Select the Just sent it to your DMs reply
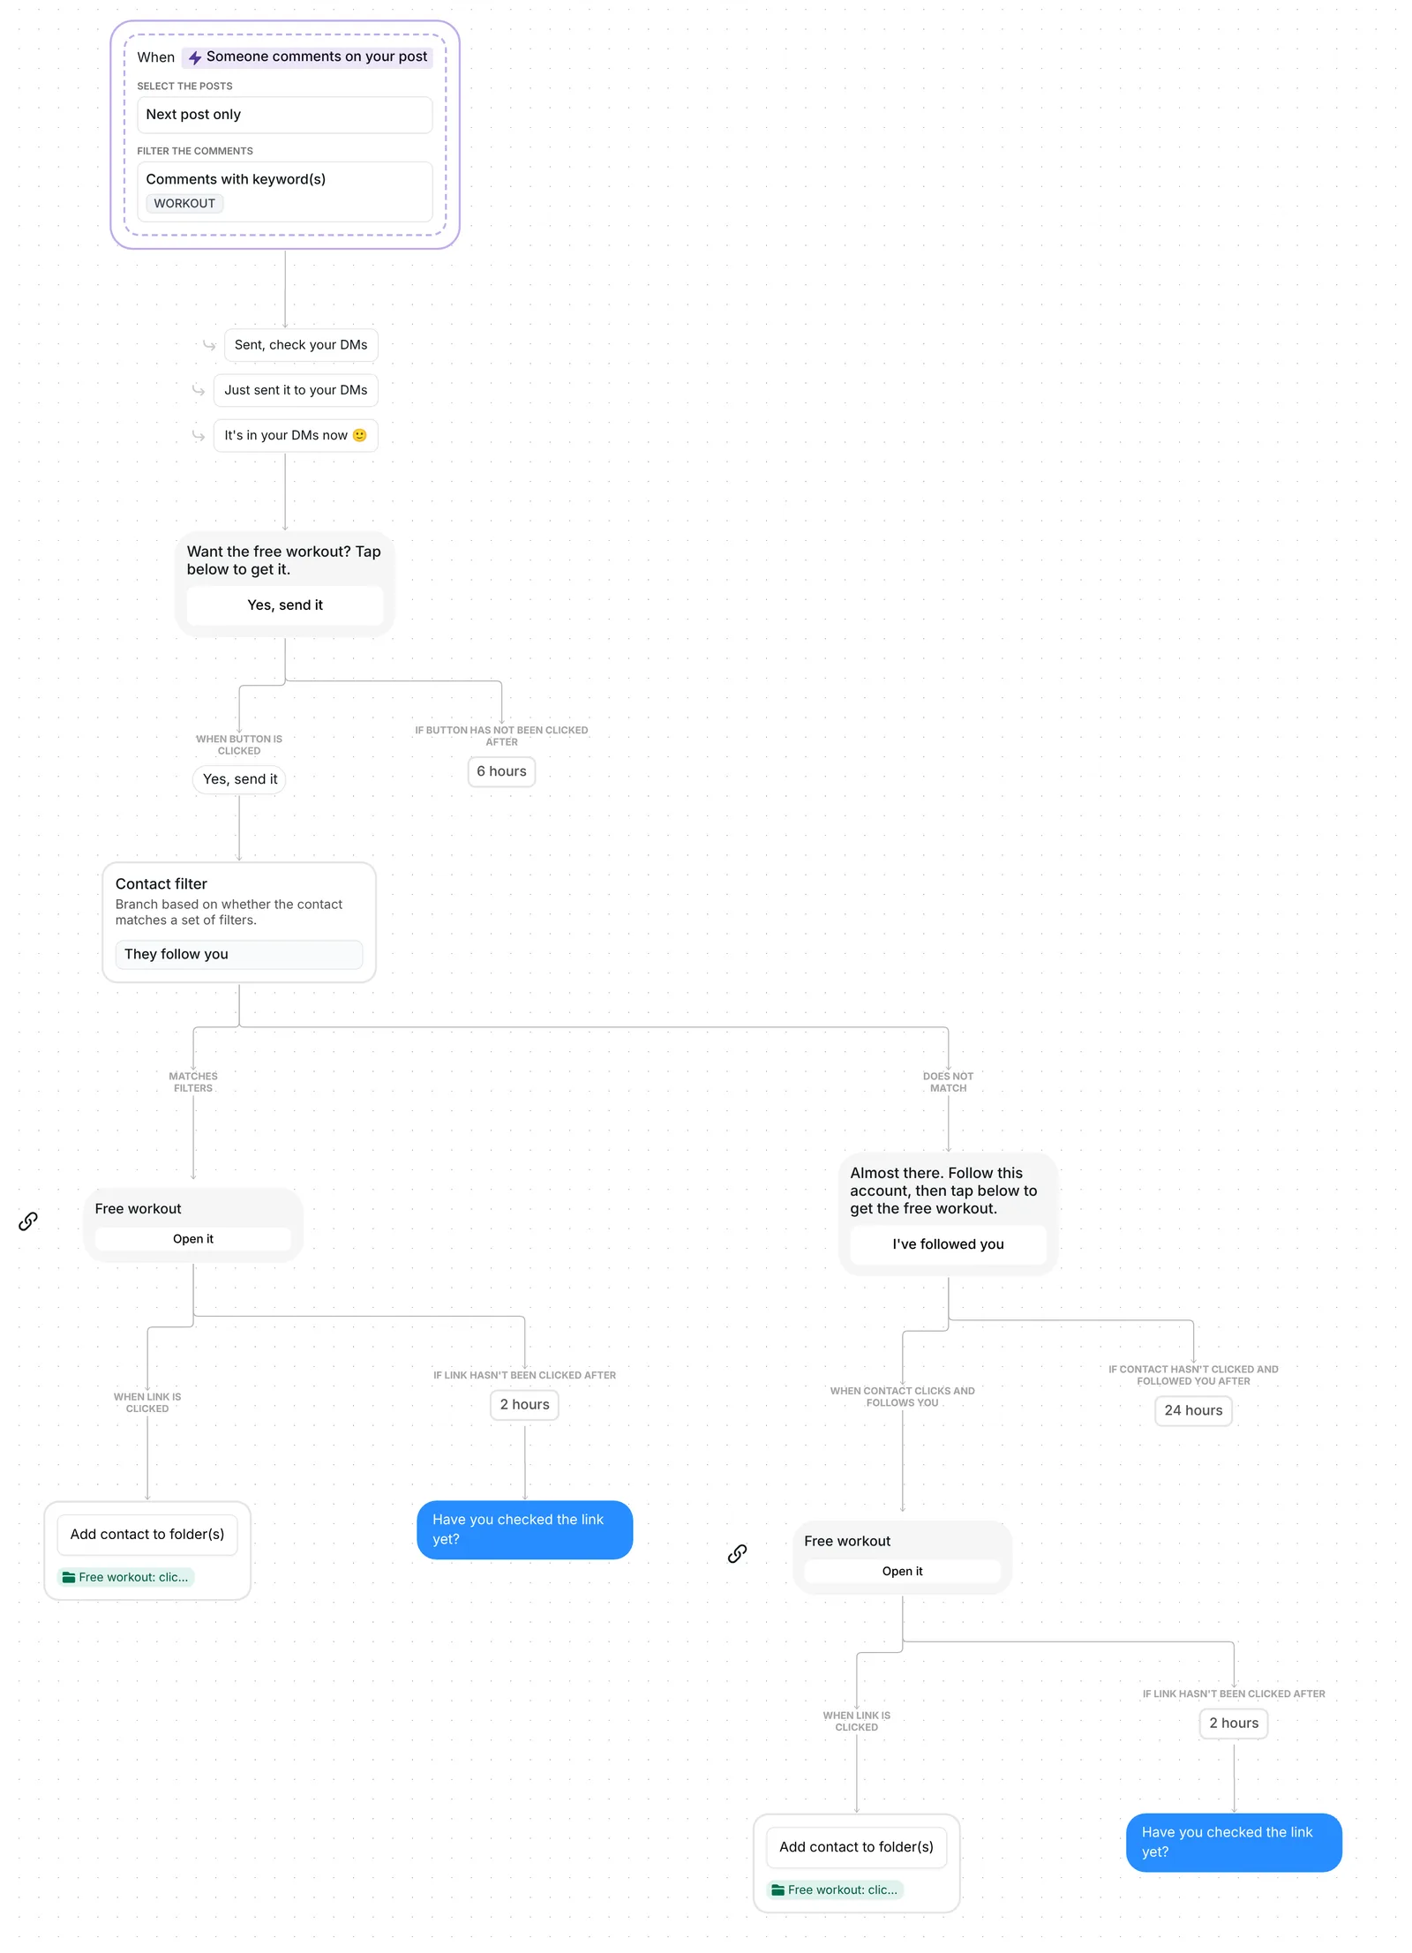 pyautogui.click(x=296, y=390)
